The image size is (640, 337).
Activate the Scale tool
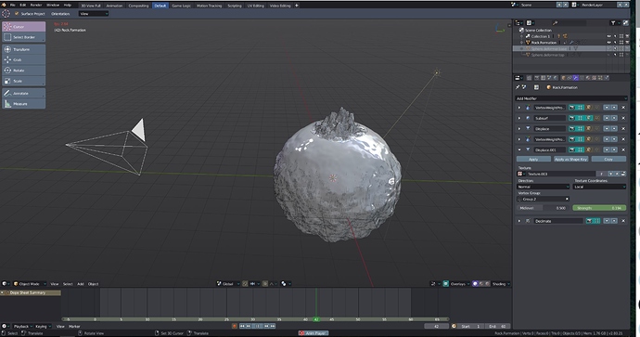[x=24, y=81]
